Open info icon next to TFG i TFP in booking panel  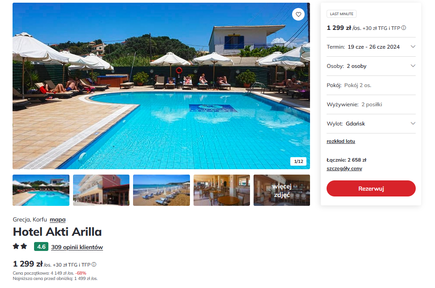click(404, 28)
